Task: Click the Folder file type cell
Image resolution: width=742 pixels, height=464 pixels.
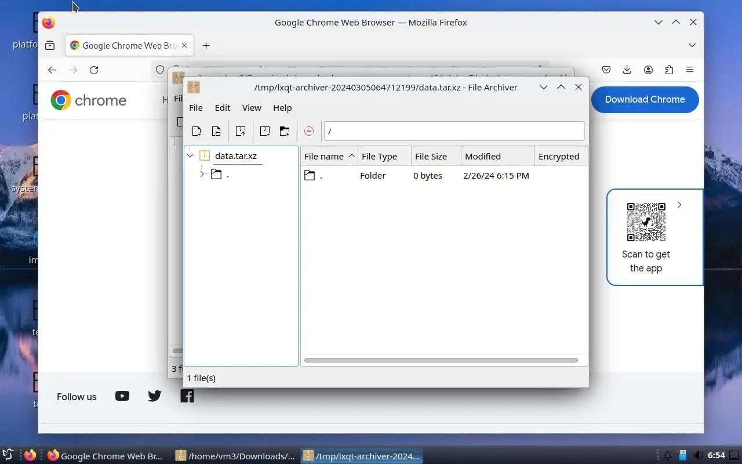Action: tap(373, 175)
